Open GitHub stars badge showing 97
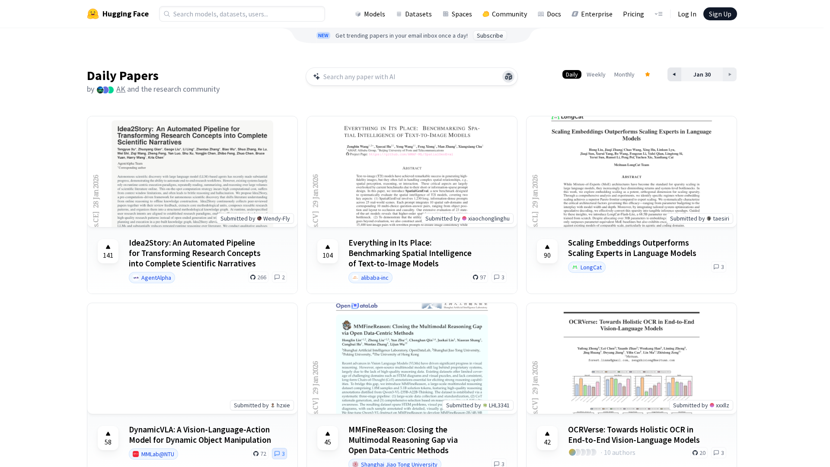Screen dimensions: 830x467 click(479, 277)
